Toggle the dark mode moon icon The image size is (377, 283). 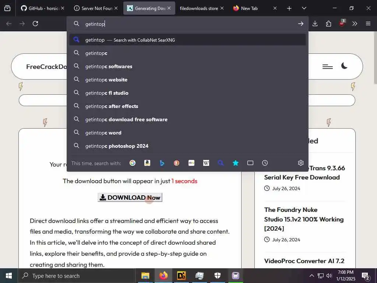344,66
